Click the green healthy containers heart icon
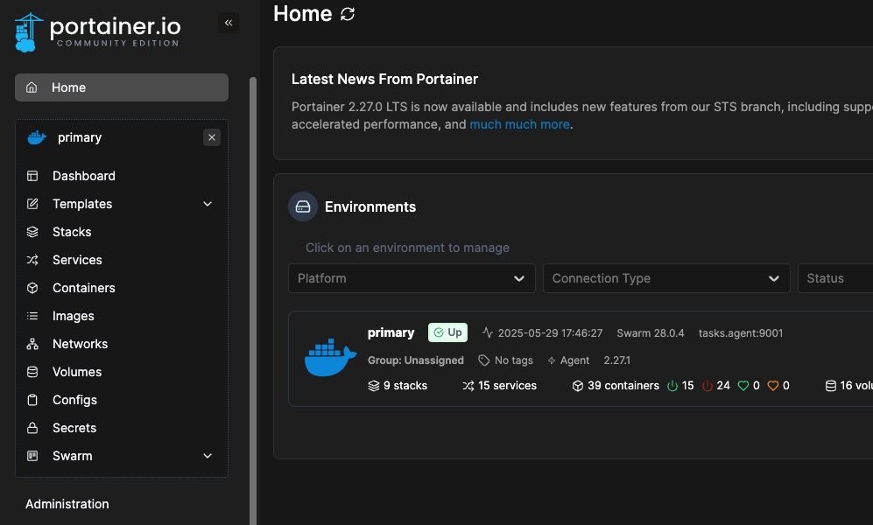The width and height of the screenshot is (873, 525). pos(743,385)
